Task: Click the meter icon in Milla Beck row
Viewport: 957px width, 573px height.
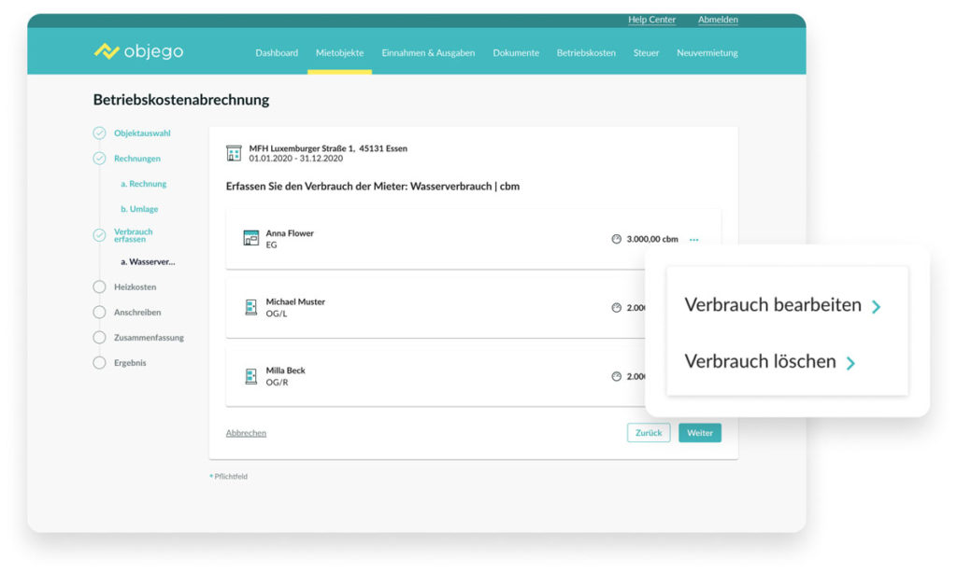Action: coord(616,376)
